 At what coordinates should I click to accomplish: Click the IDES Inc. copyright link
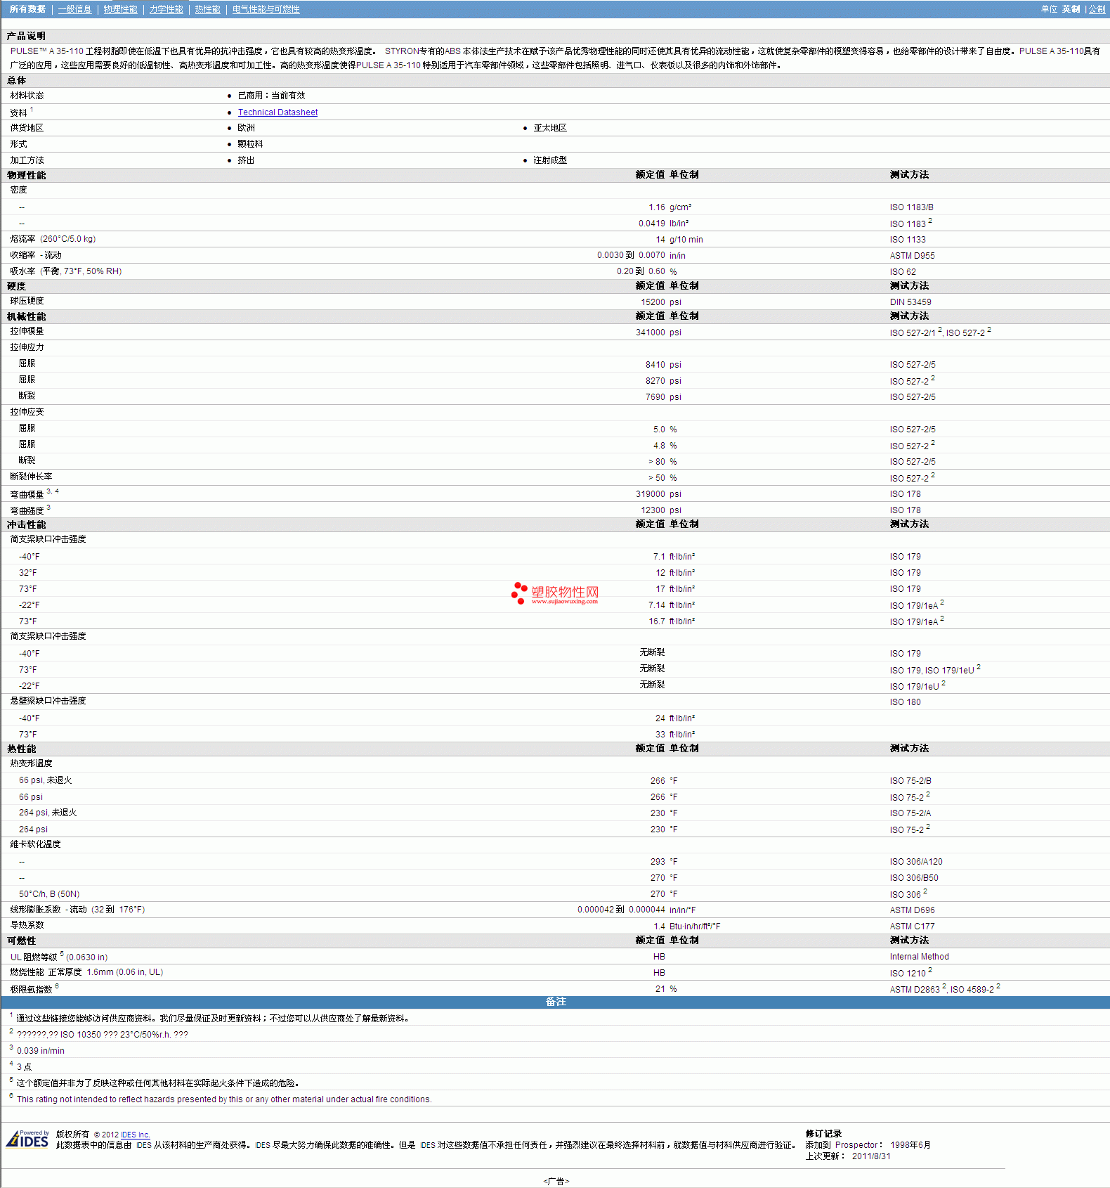coord(135,1135)
